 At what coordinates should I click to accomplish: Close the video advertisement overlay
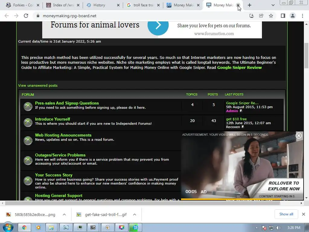coord(299,136)
